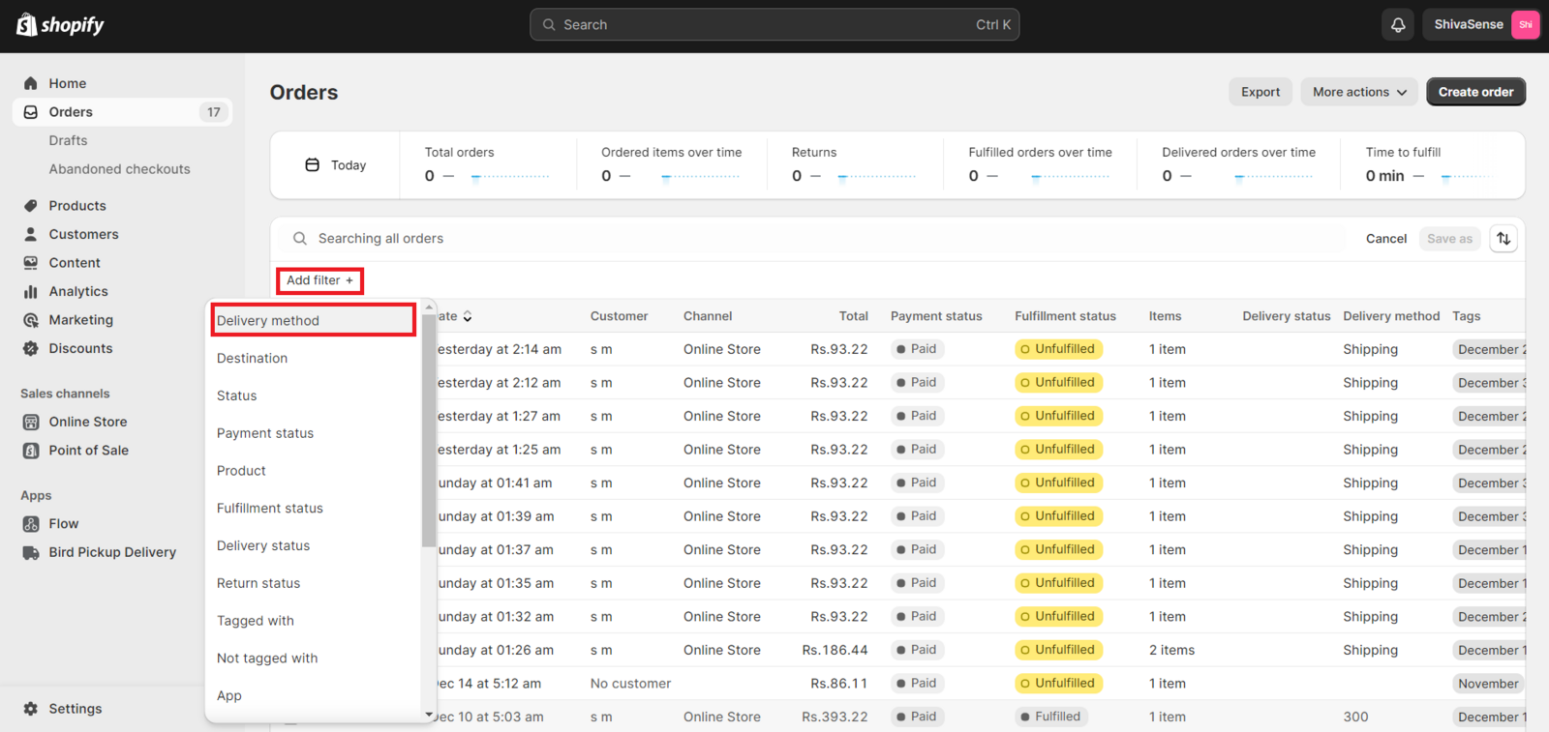Cancel the order search
1549x732 pixels.
(x=1386, y=239)
